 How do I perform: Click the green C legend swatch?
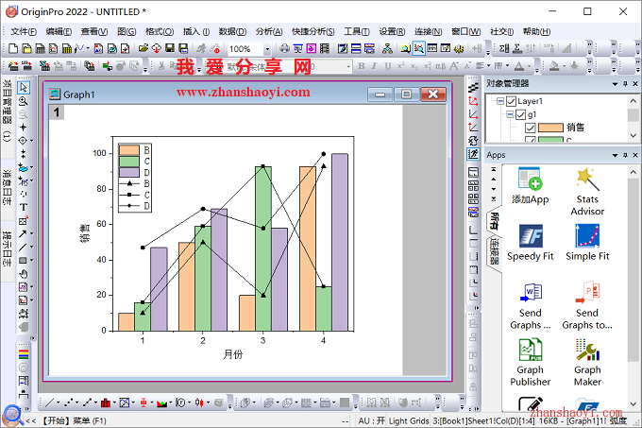129,162
